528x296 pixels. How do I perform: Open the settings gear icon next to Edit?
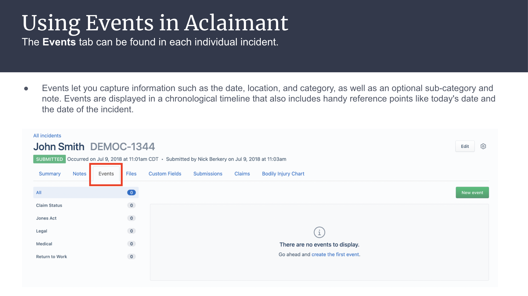click(x=483, y=146)
